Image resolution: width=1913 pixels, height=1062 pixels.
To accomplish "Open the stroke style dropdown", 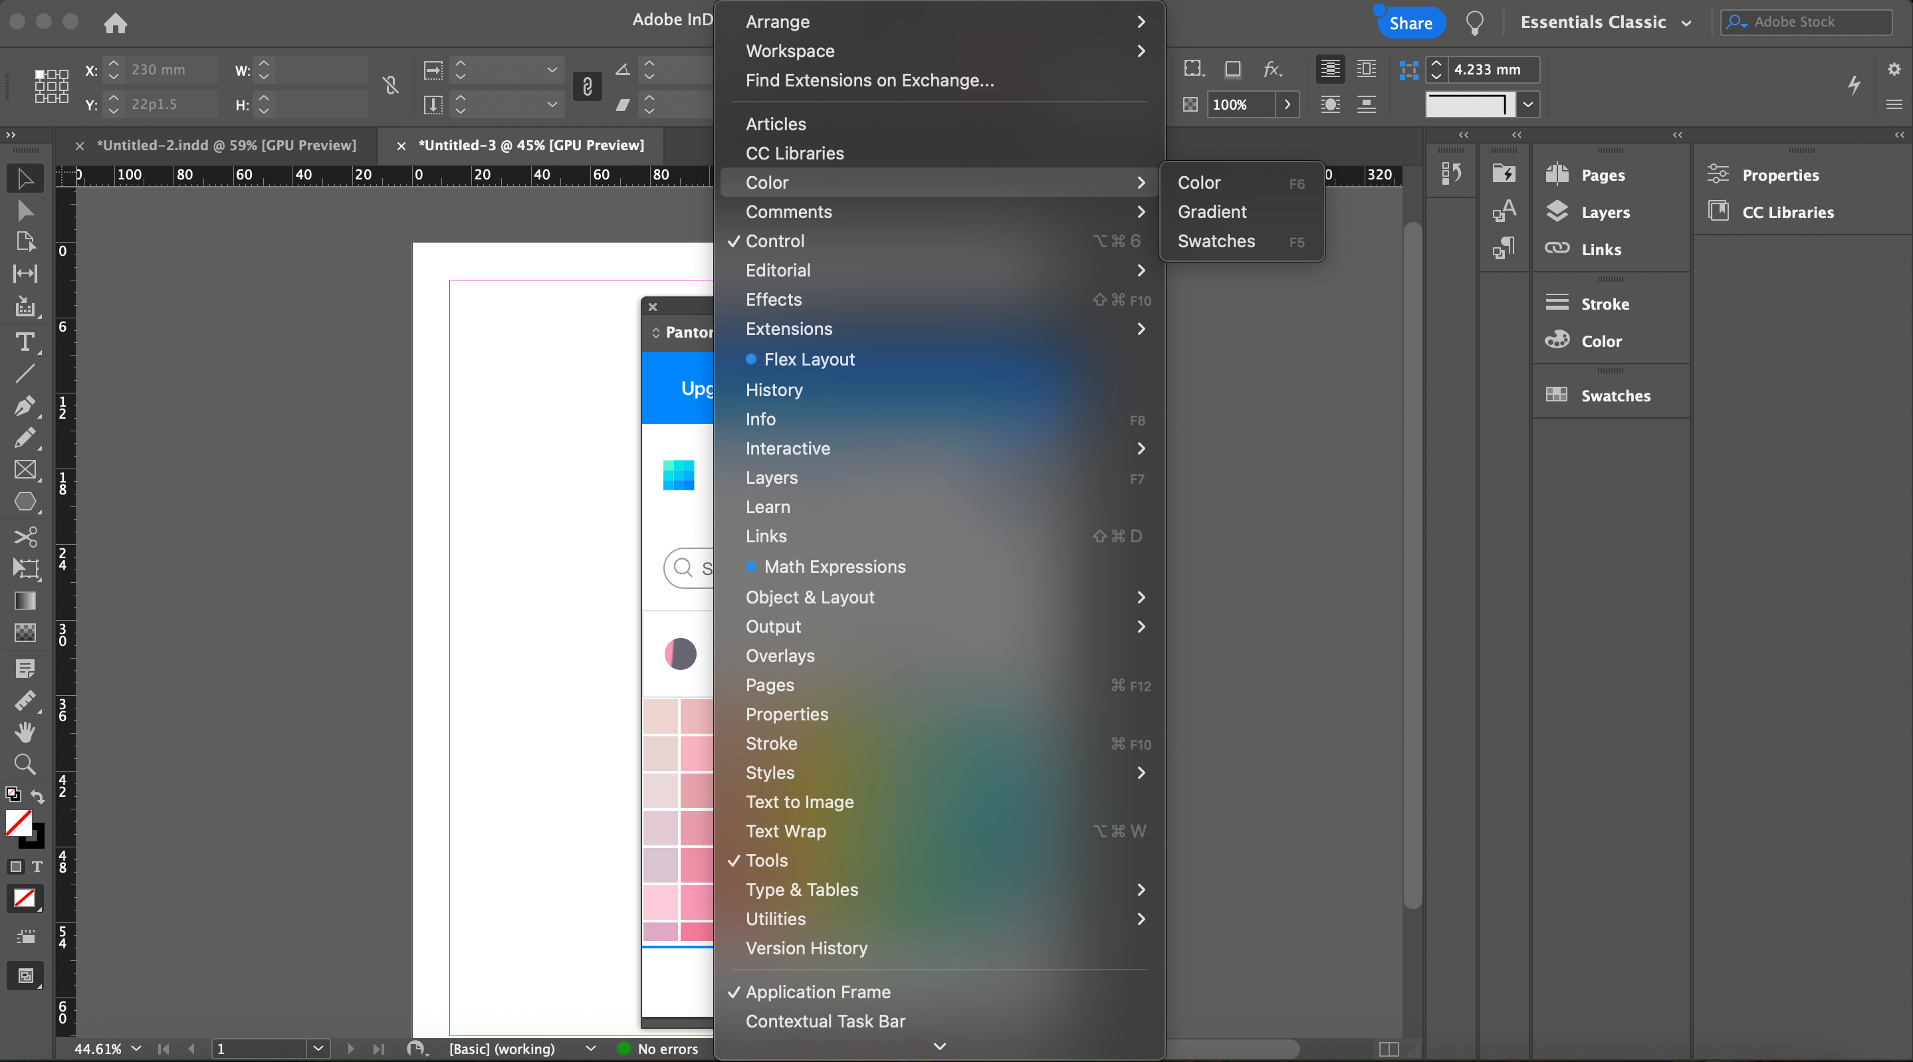I will [1527, 105].
